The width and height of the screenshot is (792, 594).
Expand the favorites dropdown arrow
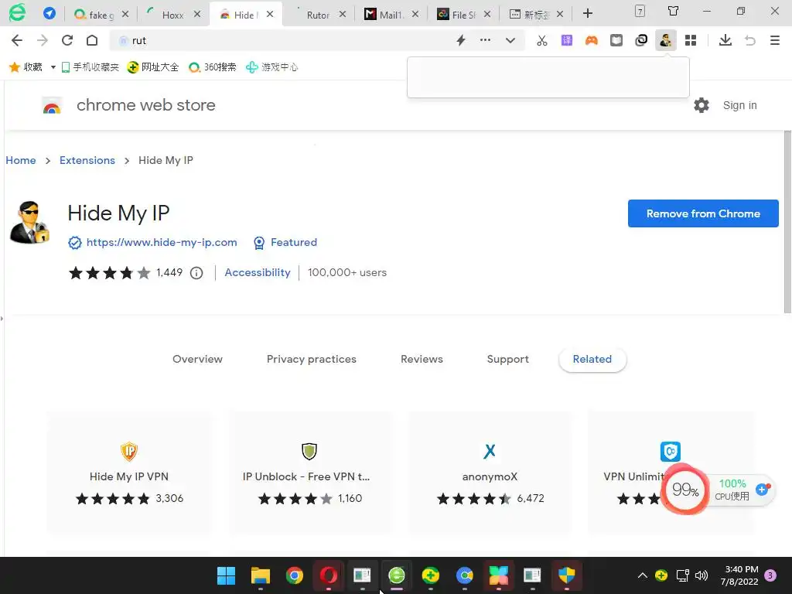click(53, 67)
